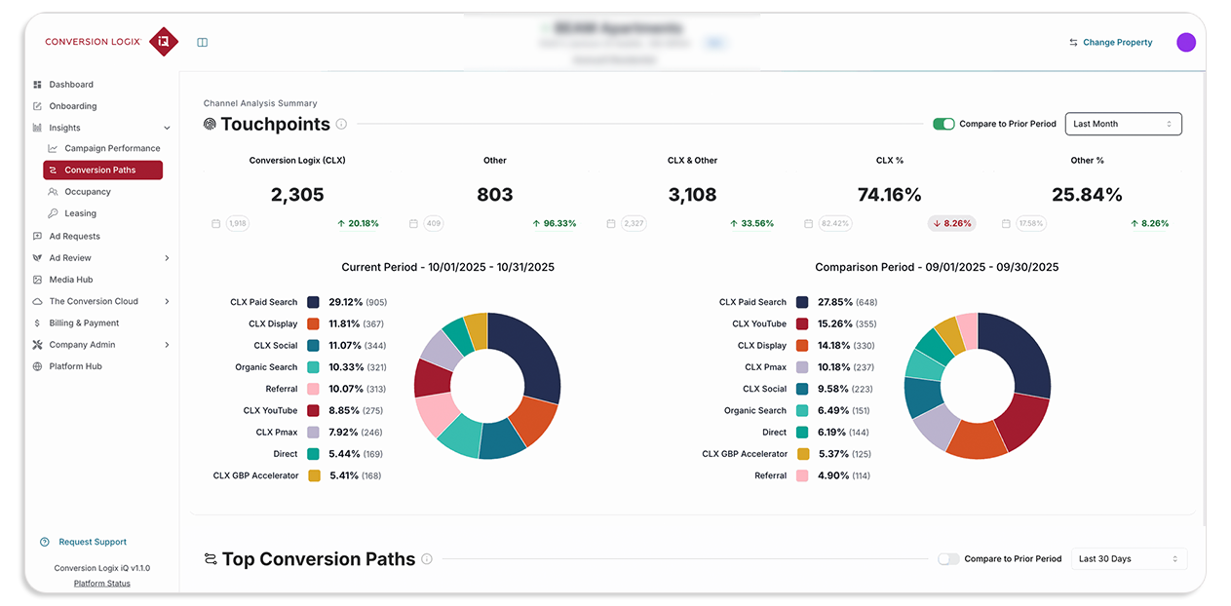Click the comparison period donut chart
1231x606 pixels.
click(x=978, y=386)
